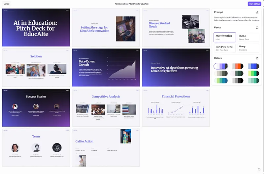The image size is (264, 174).
Task: Select the orange-red and black color palette
Action: click(238, 66)
